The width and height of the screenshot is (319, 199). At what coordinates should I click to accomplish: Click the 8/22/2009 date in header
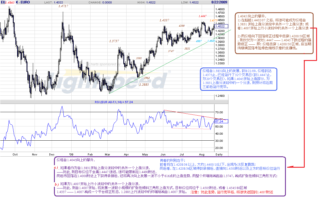[219, 2]
